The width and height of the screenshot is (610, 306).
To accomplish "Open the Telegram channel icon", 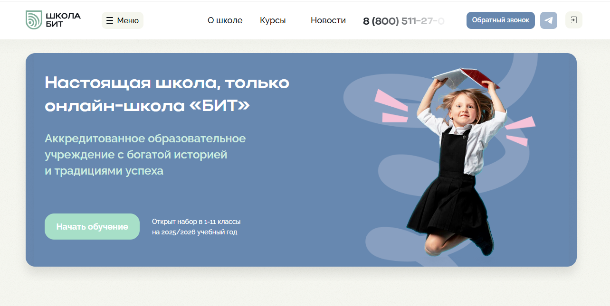I will pyautogui.click(x=548, y=20).
